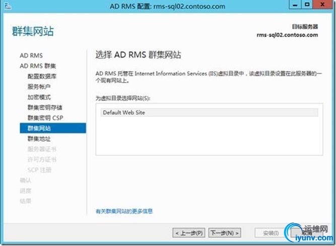Open the 群集地址 step
Image resolution: width=336 pixels, height=246 pixels.
pos(39,139)
